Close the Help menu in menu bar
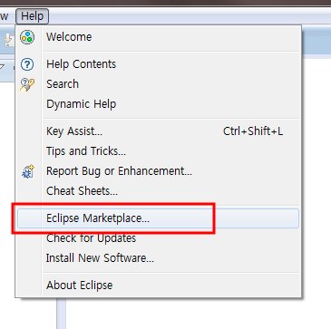The height and width of the screenshot is (329, 331). click(x=32, y=16)
